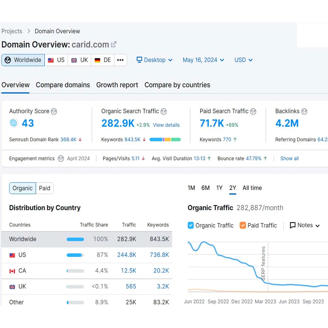Select the Worldwide database button
Screen dimensions: 328x328
click(23, 60)
